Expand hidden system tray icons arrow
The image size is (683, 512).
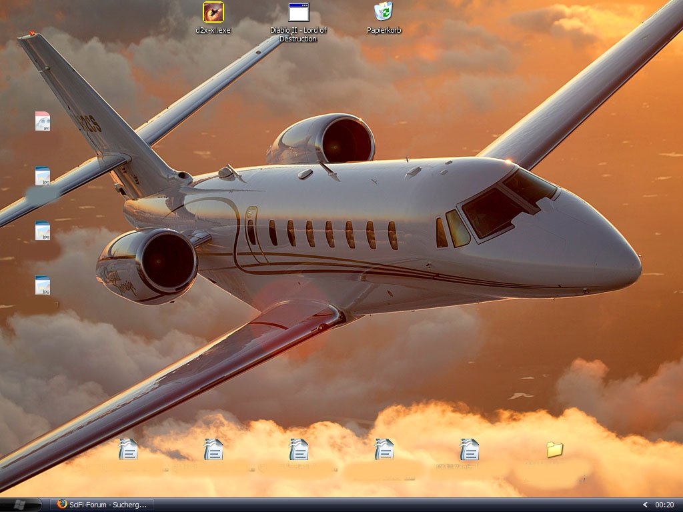[x=645, y=505]
